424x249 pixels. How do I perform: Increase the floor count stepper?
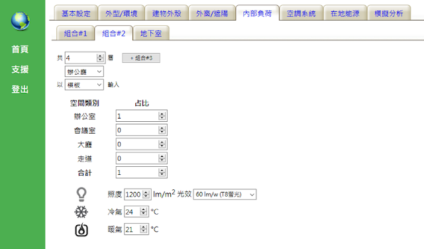pyautogui.click(x=100, y=56)
